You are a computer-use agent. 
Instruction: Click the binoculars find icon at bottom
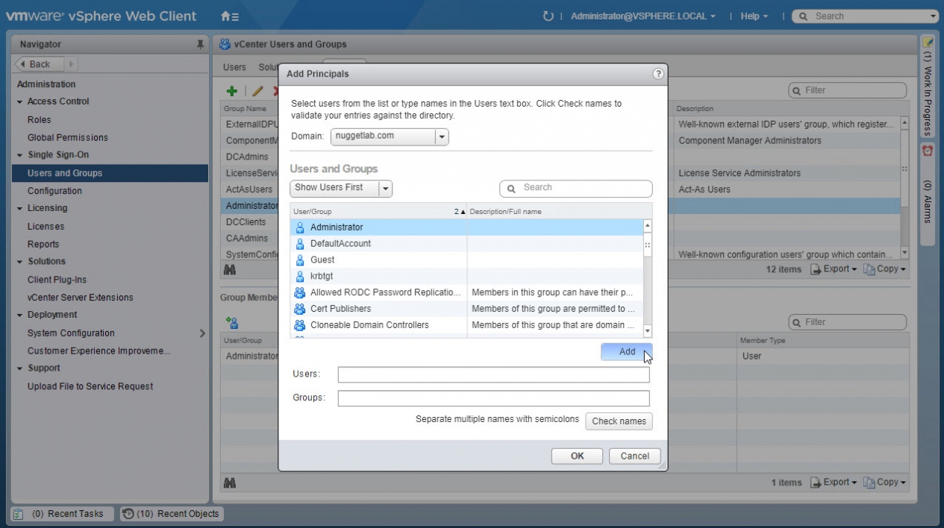[230, 483]
